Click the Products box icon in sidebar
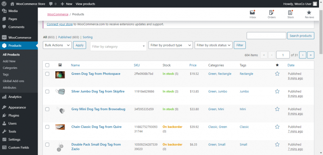The image size is (323, 155). (x=4, y=45)
